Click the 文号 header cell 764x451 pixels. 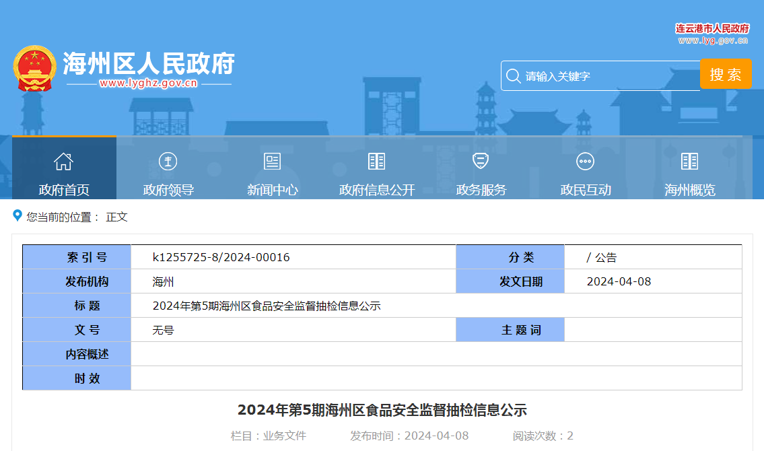77,330
